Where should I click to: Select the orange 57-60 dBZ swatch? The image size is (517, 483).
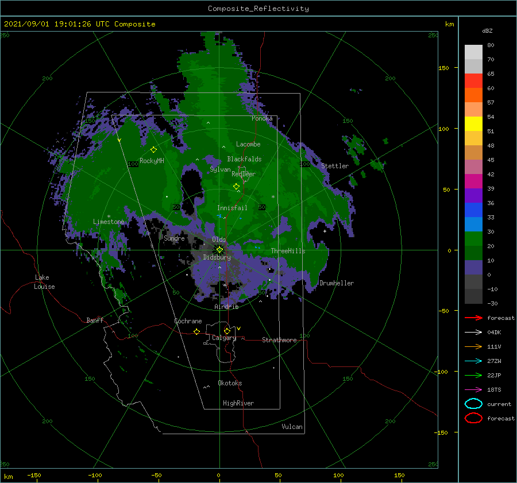click(473, 95)
